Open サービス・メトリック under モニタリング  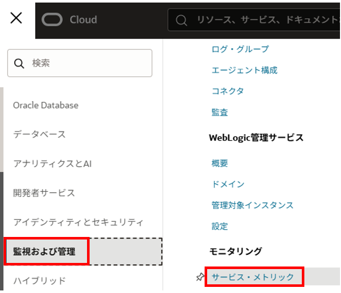(253, 277)
